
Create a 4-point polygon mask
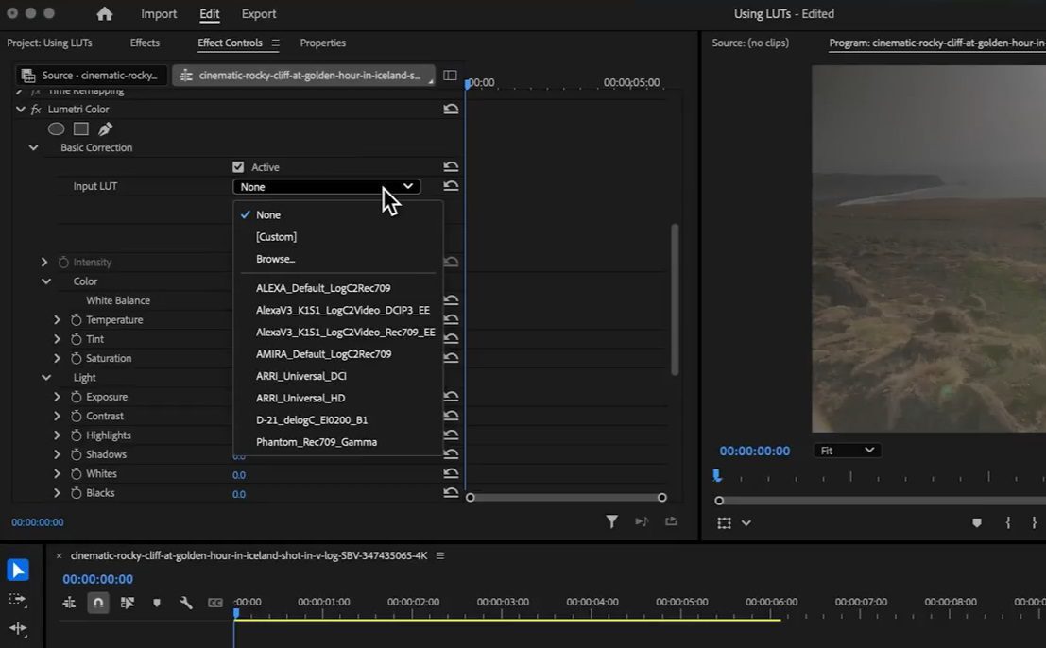[80, 128]
